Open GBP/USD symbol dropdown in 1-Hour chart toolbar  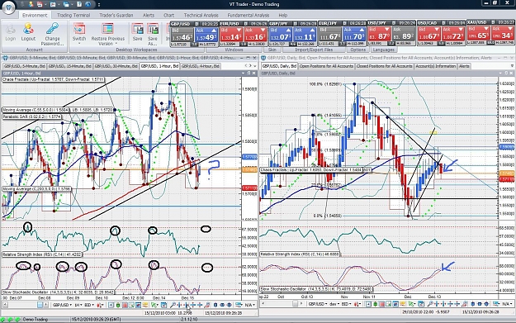pos(62,305)
